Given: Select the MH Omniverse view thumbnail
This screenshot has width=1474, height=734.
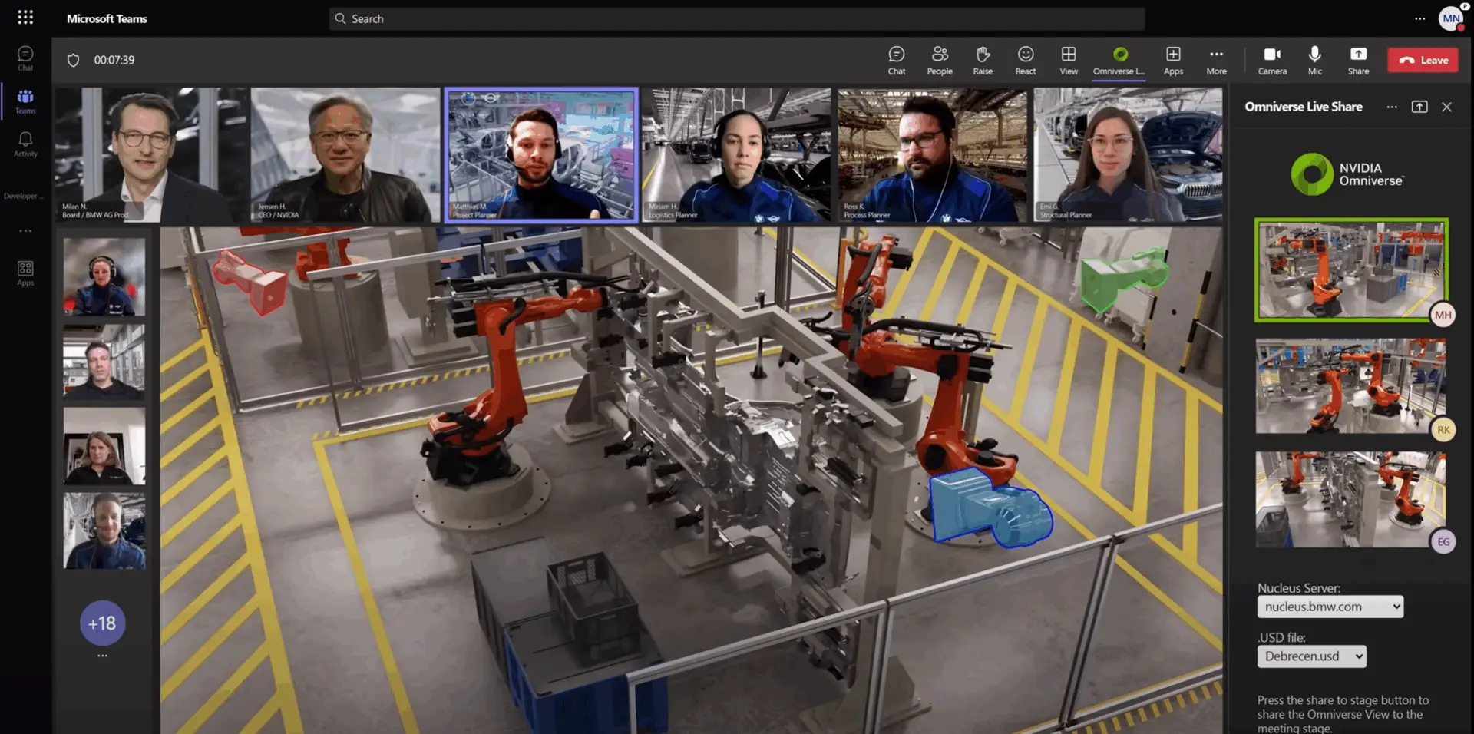Looking at the screenshot, I should click(1350, 269).
